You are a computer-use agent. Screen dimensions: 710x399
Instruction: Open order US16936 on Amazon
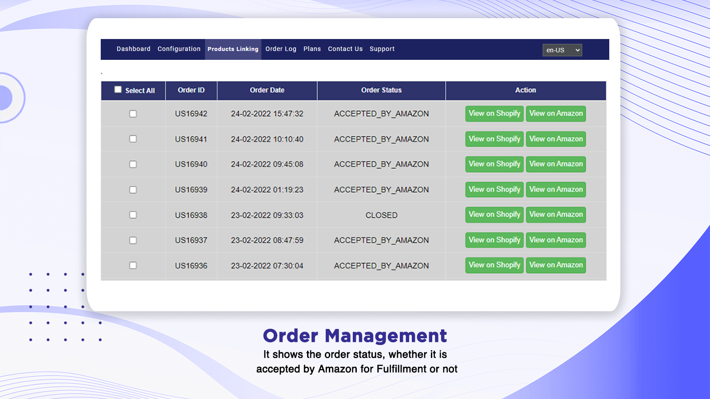pos(556,265)
